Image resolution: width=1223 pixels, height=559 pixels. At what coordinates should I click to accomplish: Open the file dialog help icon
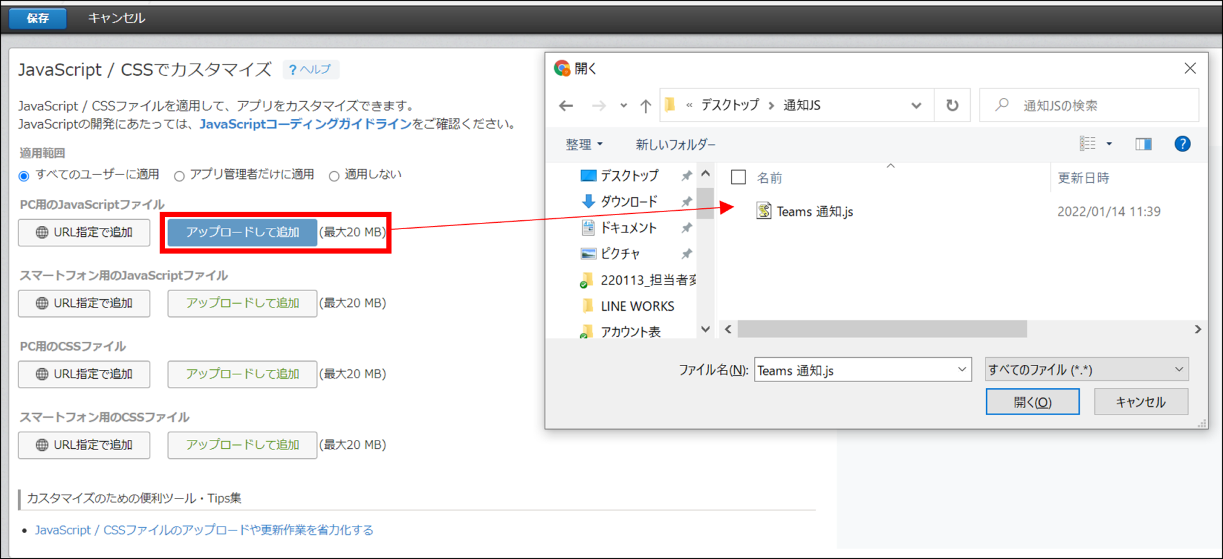click(1182, 145)
